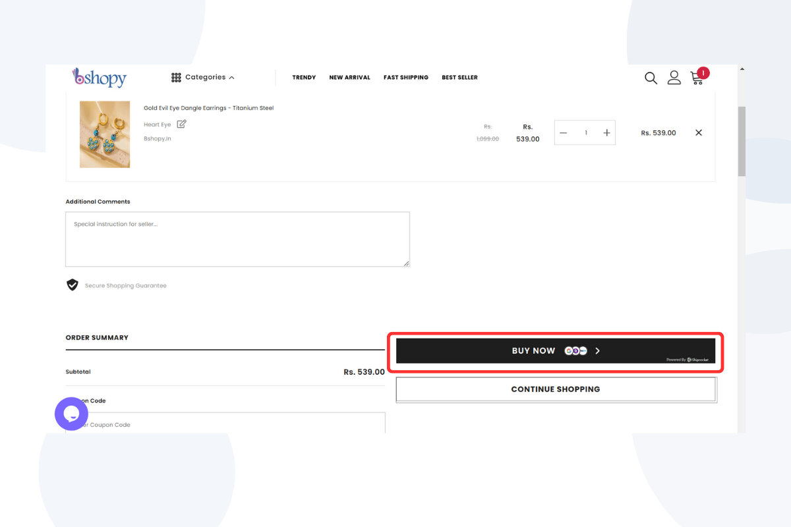791x527 pixels.
Task: Open the search magnifier icon
Action: (x=651, y=78)
